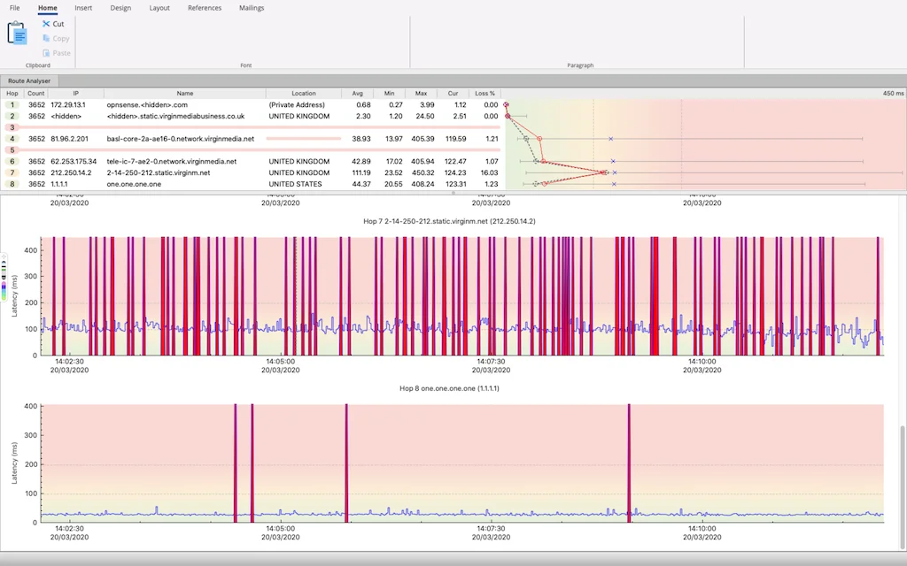Select hop 8 row one.one.one.one
The image size is (907, 566).
252,184
